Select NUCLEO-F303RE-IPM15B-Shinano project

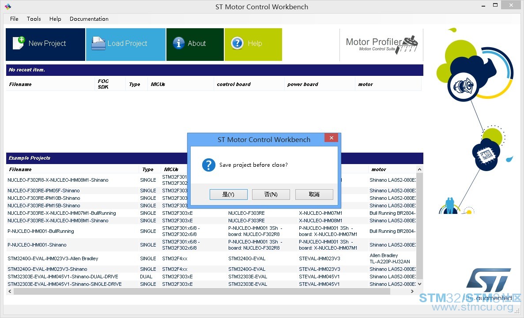44,206
